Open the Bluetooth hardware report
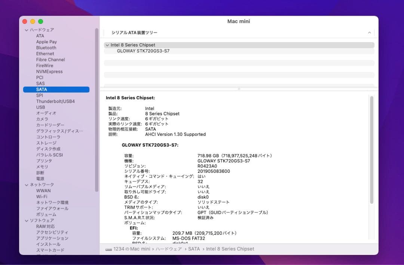Screen dimensions: 404x265 click(x=46, y=47)
